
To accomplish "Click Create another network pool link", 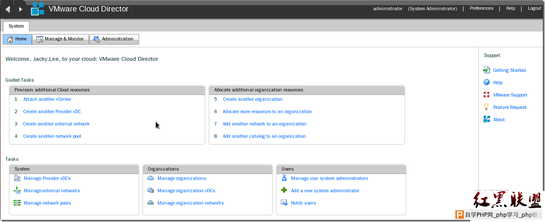I will click(x=52, y=136).
